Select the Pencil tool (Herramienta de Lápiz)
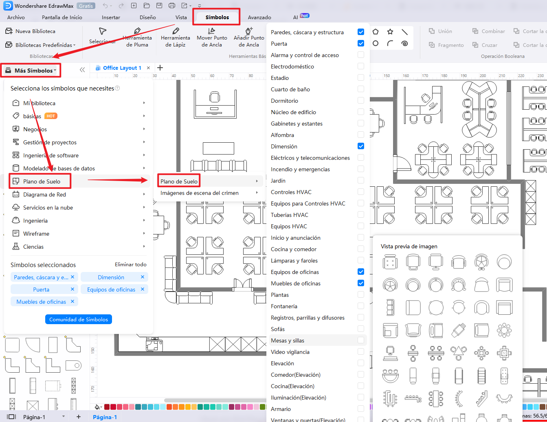 tap(175, 37)
